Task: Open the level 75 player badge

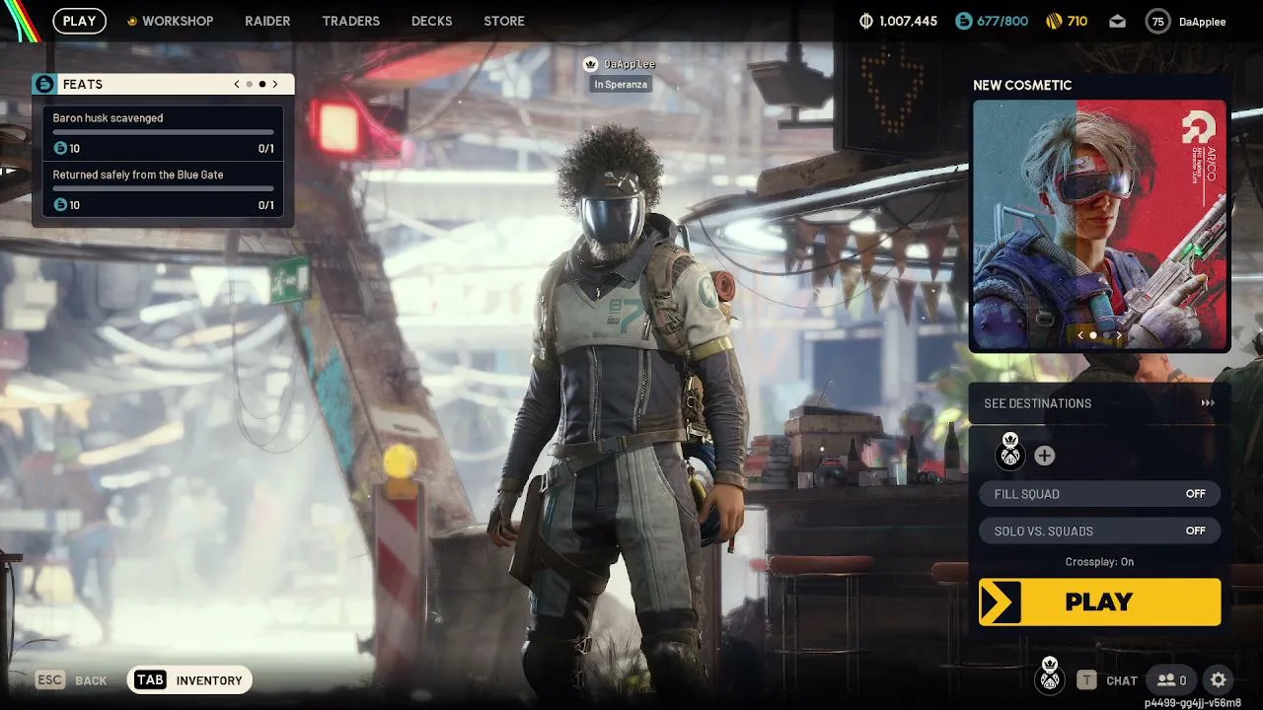Action: (1157, 21)
